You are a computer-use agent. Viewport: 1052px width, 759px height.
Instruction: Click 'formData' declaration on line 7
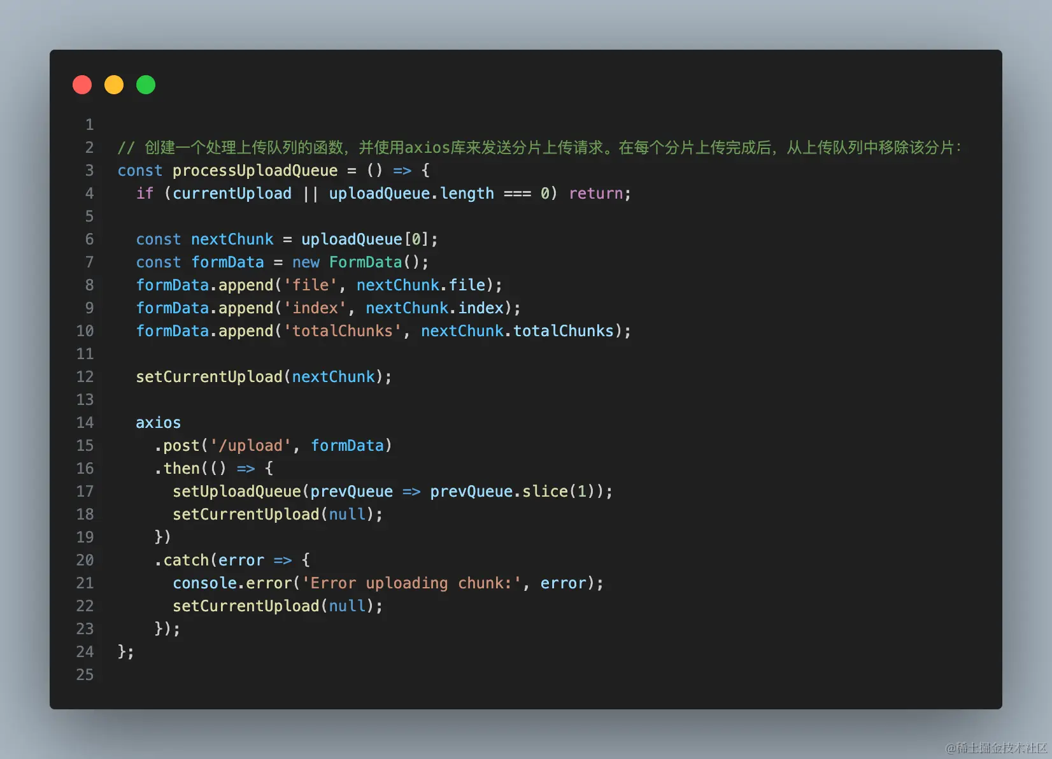click(227, 262)
